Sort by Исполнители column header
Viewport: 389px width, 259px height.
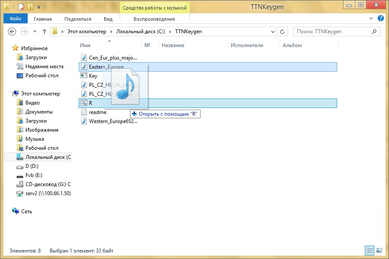[247, 45]
